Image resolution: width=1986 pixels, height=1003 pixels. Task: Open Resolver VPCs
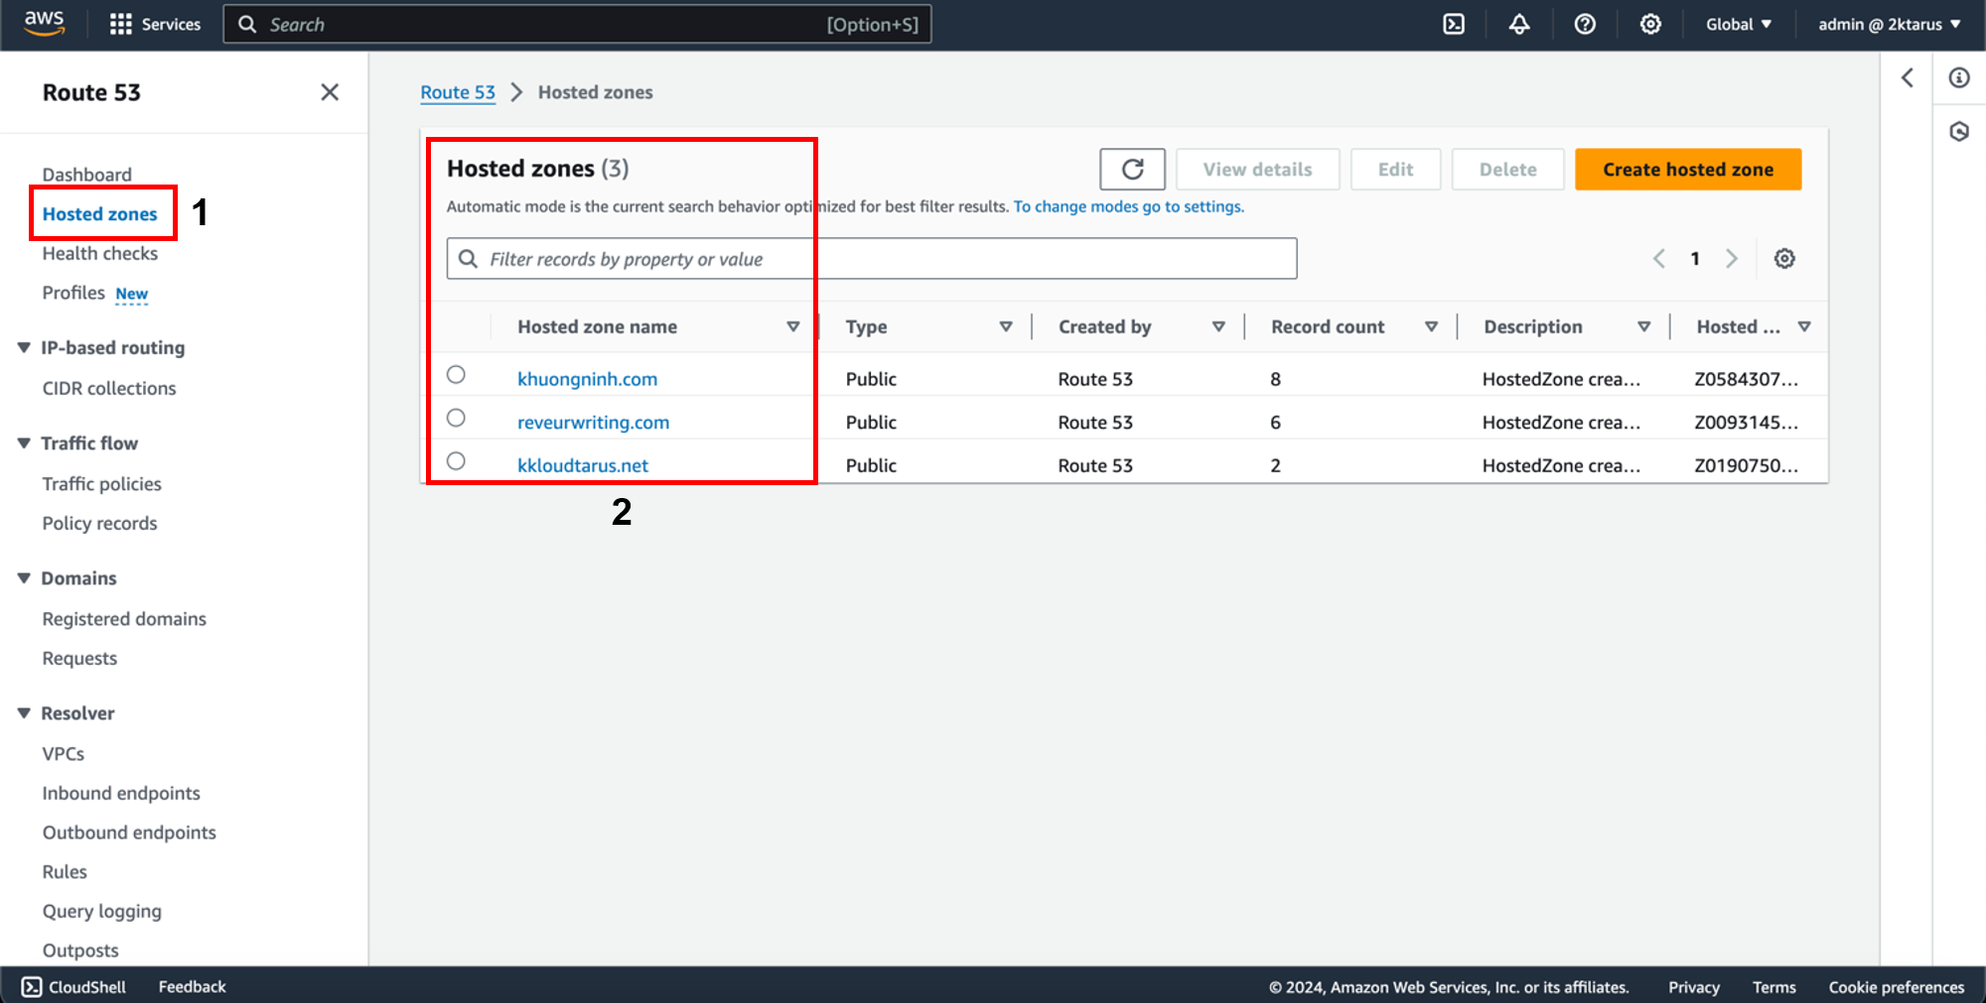63,753
